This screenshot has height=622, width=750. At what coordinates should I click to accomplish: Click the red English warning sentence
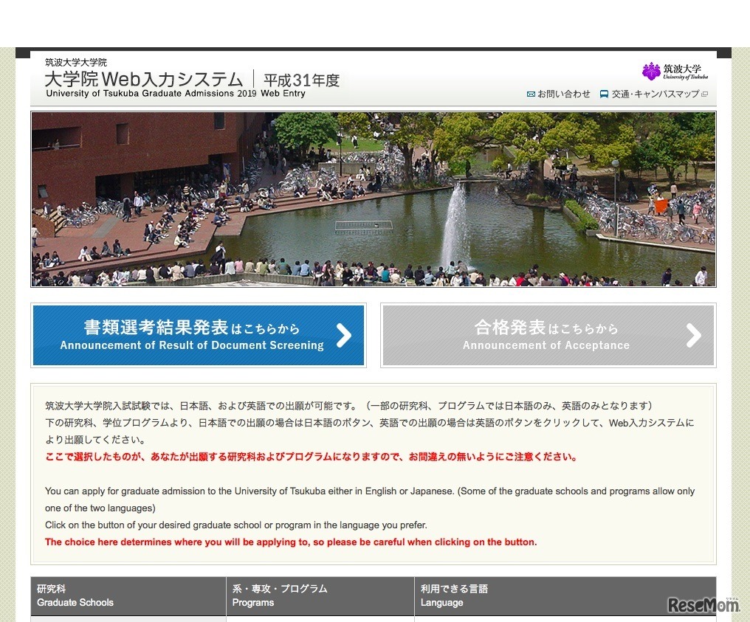[291, 542]
